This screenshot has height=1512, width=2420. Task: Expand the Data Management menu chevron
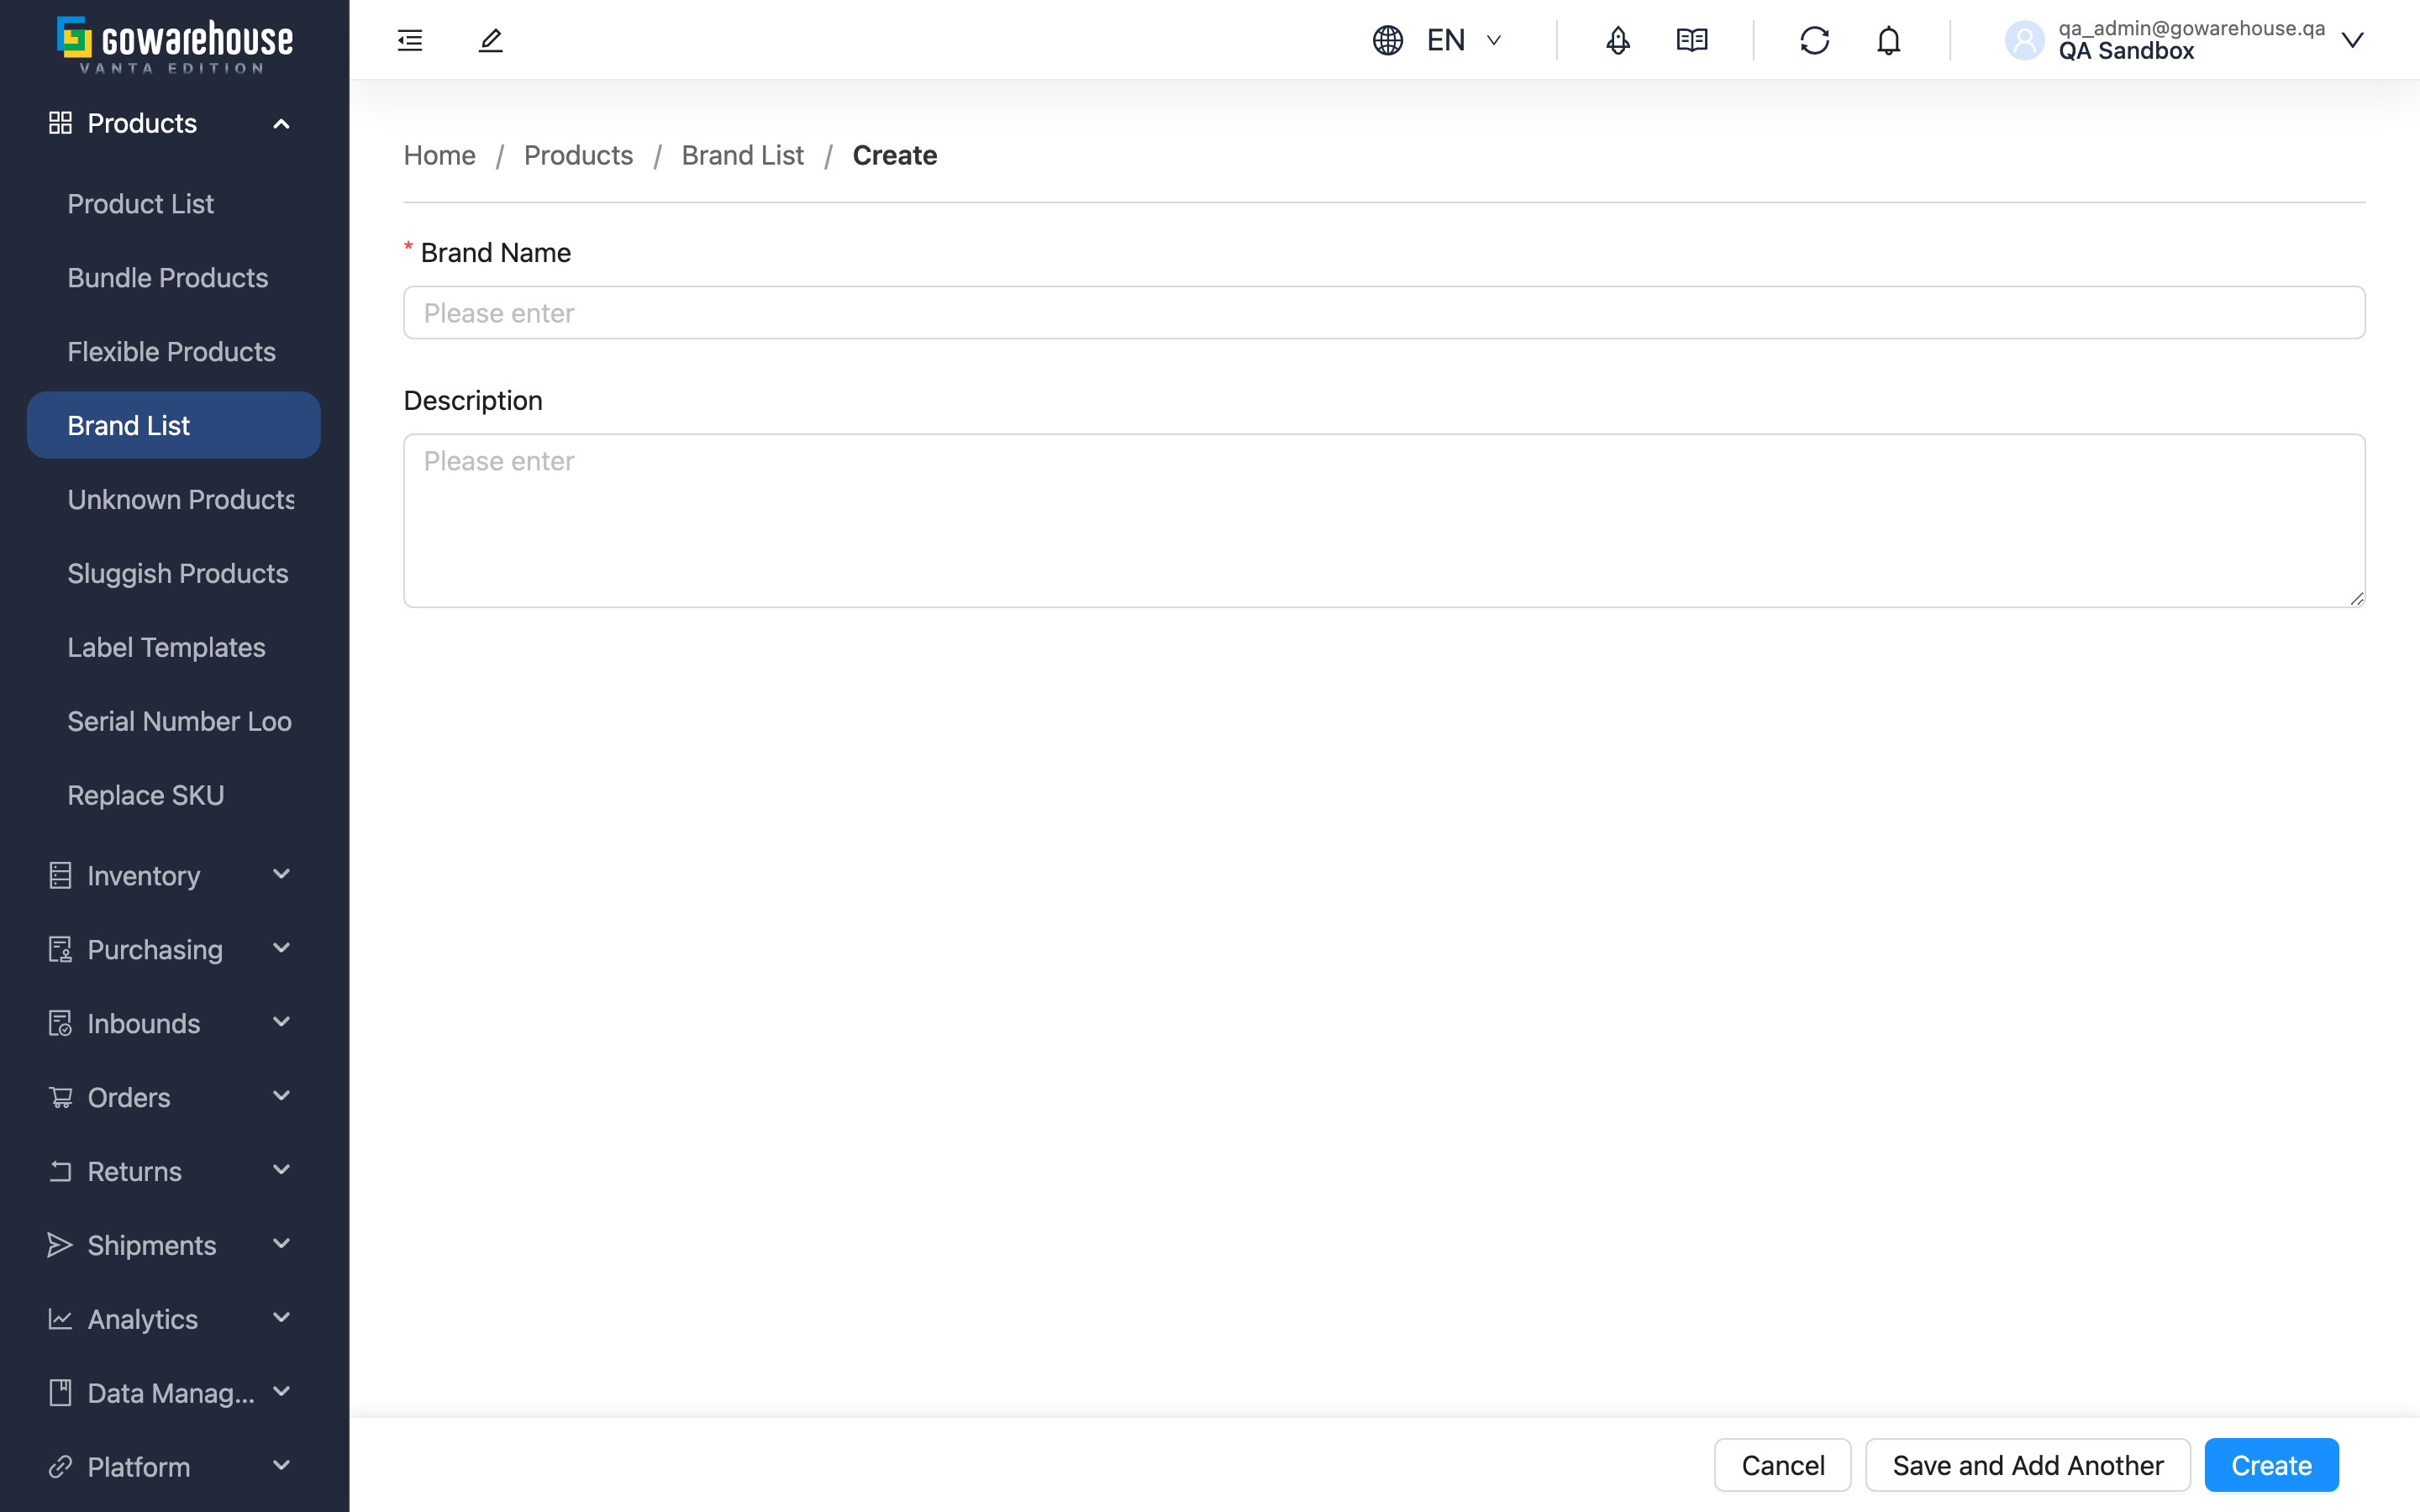coord(282,1392)
